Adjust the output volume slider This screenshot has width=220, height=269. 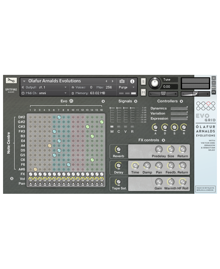pos(195,94)
